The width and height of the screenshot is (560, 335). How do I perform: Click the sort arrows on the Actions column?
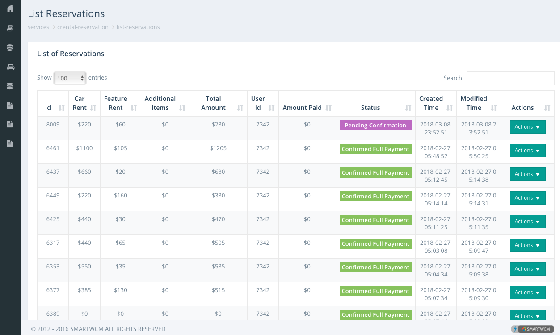pos(547,108)
